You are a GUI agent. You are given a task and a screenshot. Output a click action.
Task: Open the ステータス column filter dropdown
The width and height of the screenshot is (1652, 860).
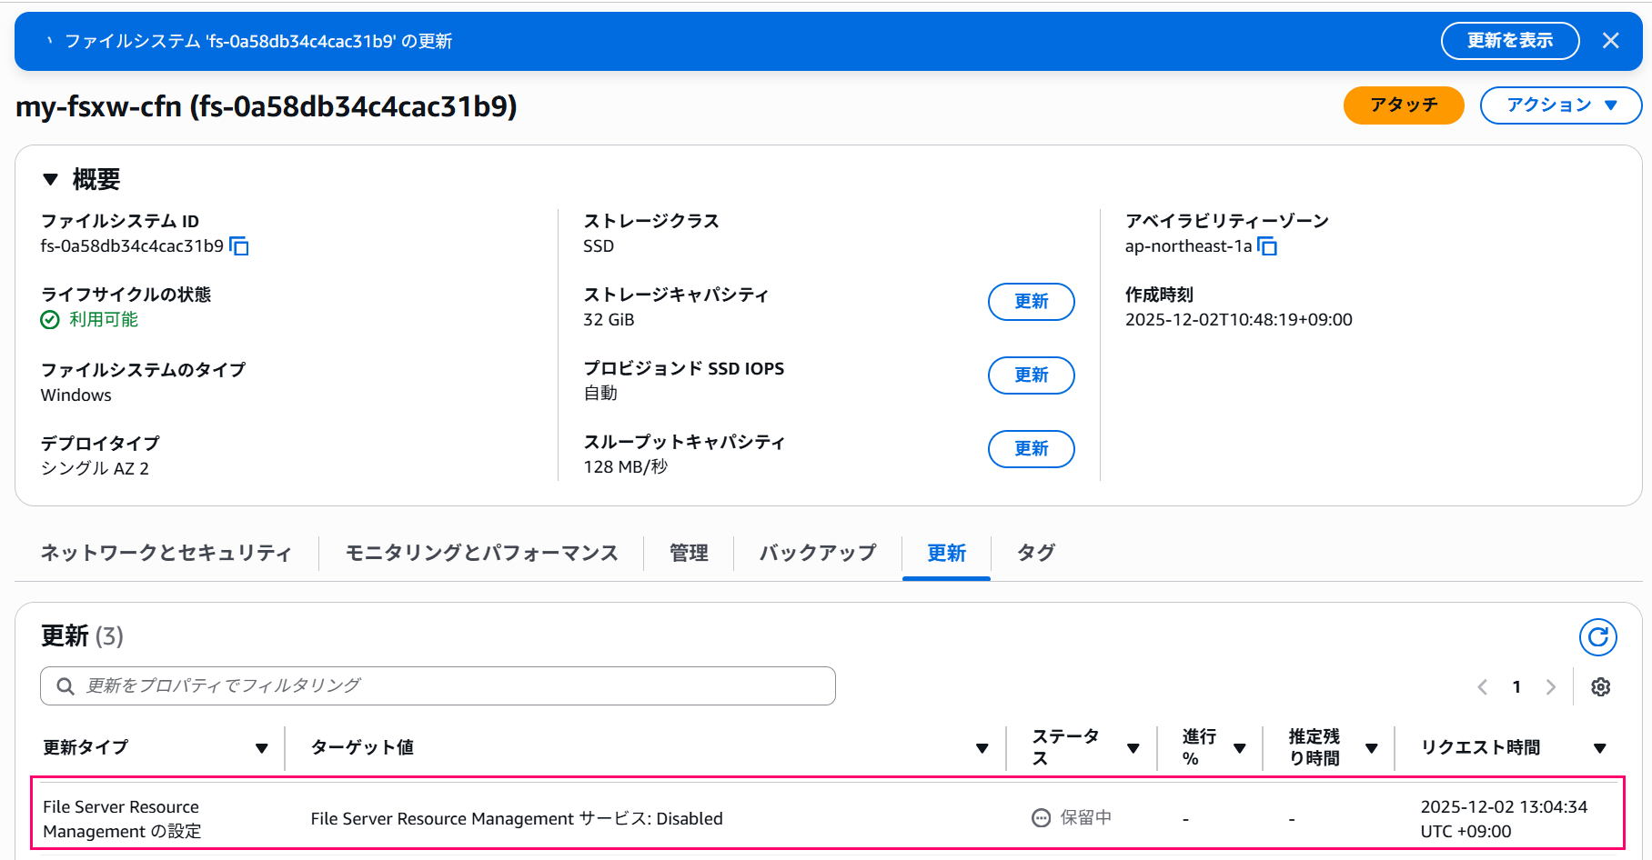(x=1133, y=747)
